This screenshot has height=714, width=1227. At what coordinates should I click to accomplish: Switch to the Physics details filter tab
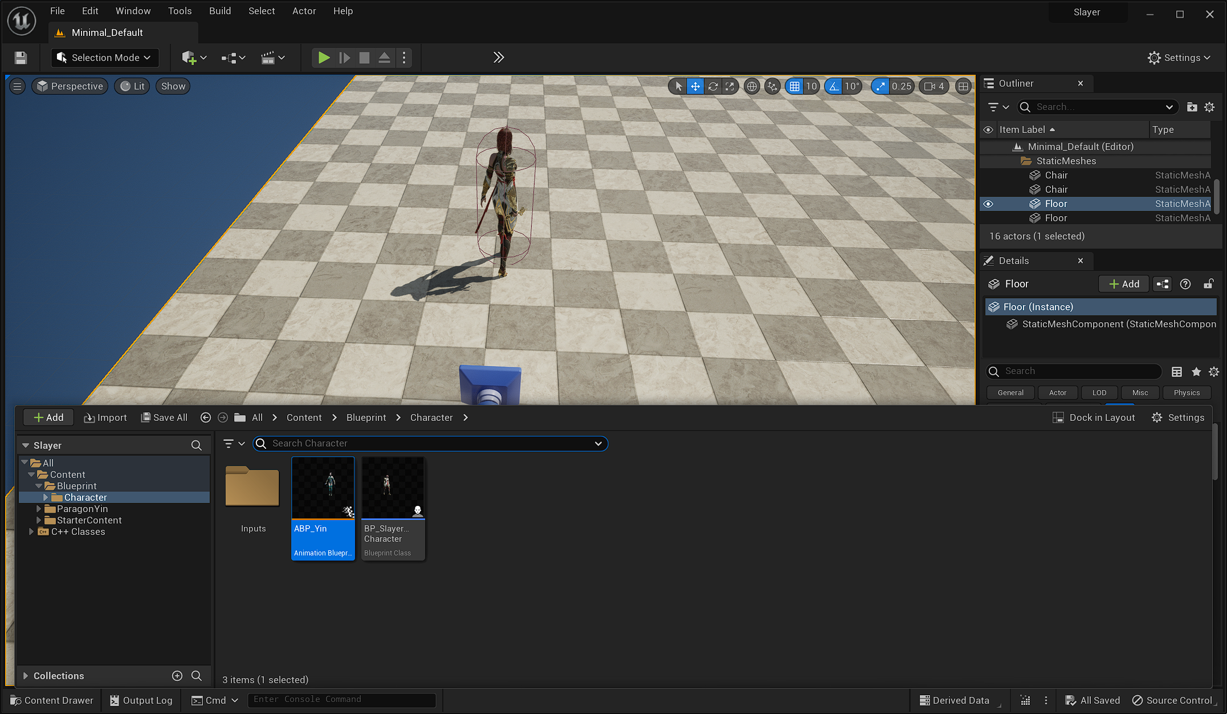pos(1187,392)
